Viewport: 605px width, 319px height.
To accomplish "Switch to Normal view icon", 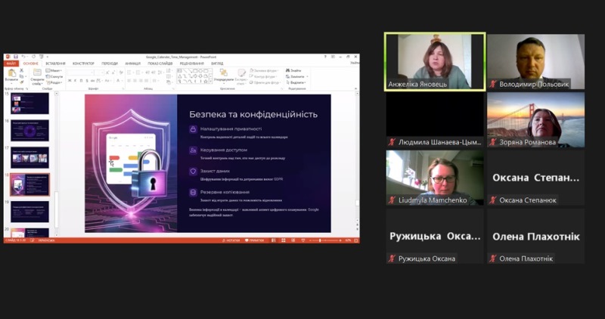I will coord(273,240).
